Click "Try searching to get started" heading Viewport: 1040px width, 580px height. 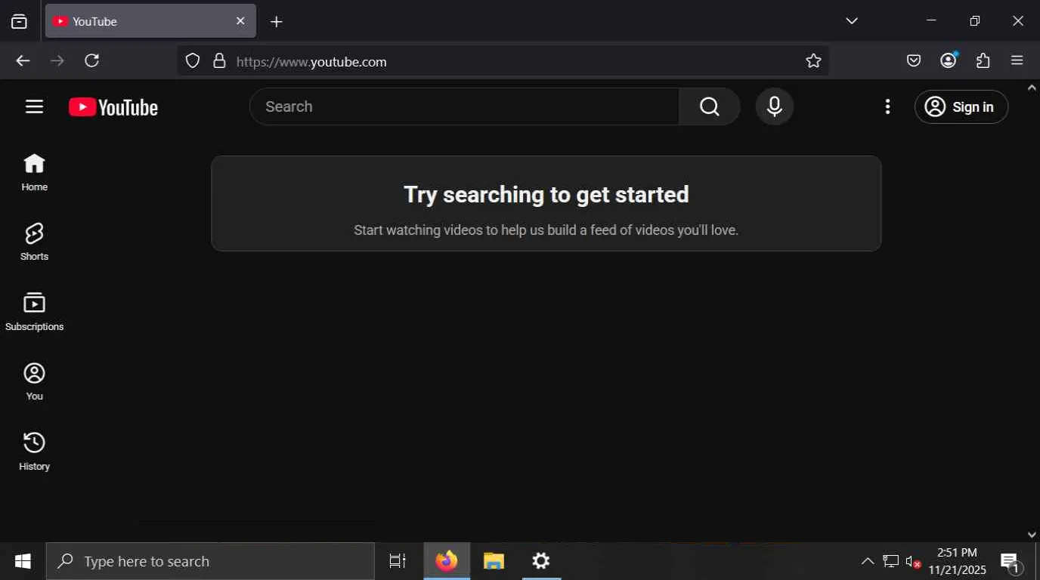coord(546,195)
